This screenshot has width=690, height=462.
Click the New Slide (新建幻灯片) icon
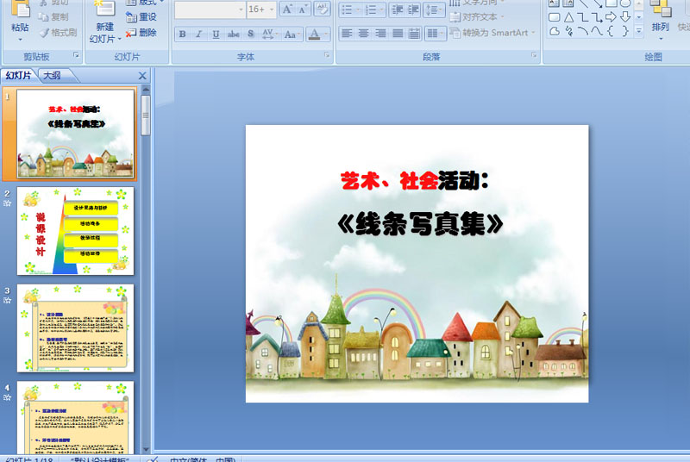(104, 8)
